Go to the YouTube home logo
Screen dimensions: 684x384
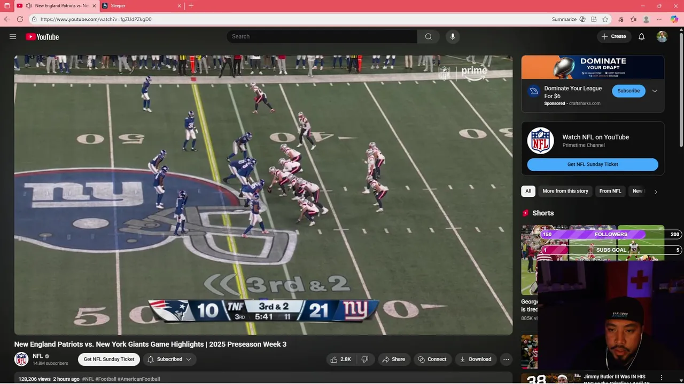(42, 37)
